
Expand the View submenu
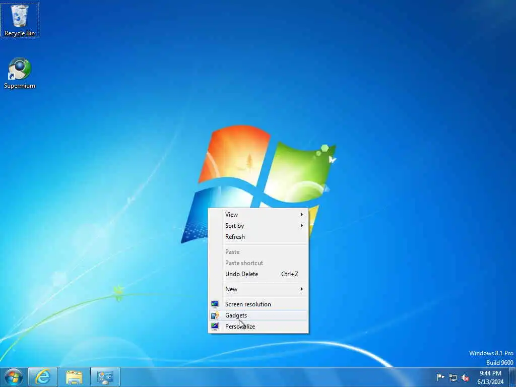click(259, 215)
